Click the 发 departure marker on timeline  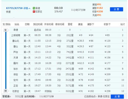(x=6, y=30)
